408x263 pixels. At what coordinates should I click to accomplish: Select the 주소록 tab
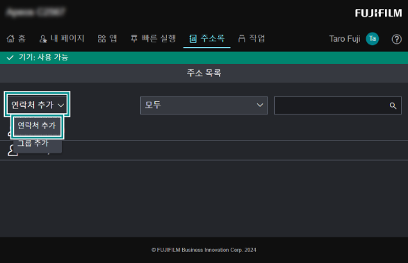[207, 39]
